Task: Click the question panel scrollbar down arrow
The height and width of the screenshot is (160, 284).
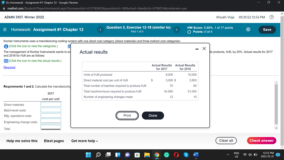Action: point(276,128)
